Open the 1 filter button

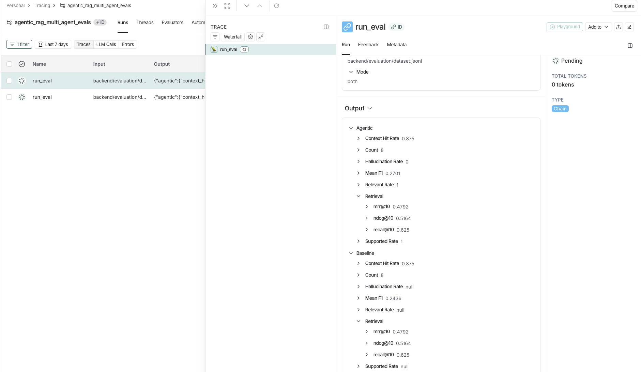pyautogui.click(x=19, y=44)
